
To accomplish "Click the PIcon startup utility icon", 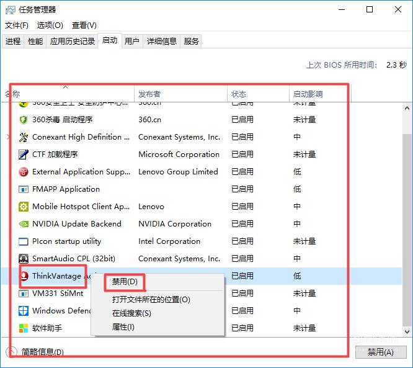I will pyautogui.click(x=24, y=241).
